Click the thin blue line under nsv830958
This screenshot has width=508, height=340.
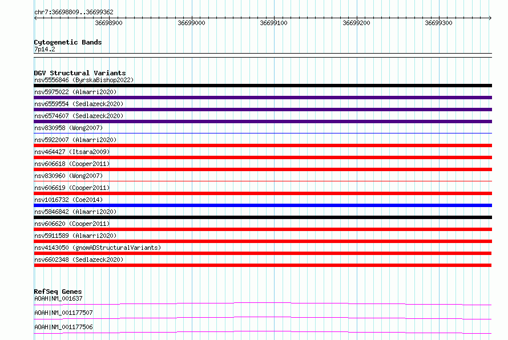pos(263,133)
